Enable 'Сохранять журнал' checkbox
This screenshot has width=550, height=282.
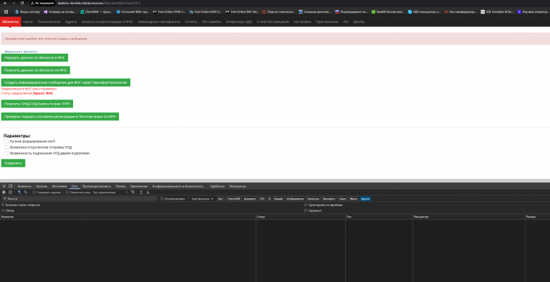click(34, 193)
